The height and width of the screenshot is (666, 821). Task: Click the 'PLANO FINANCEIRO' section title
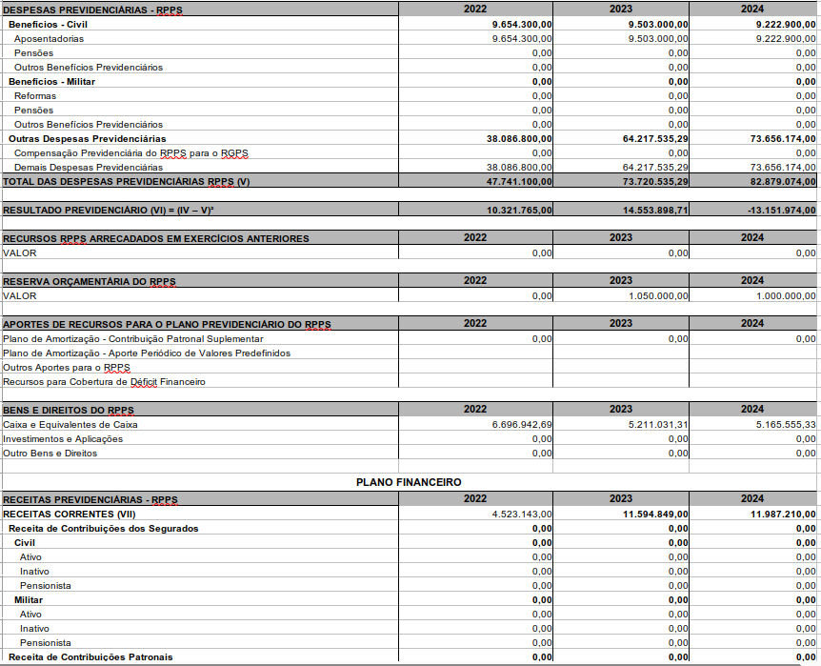coord(409,482)
